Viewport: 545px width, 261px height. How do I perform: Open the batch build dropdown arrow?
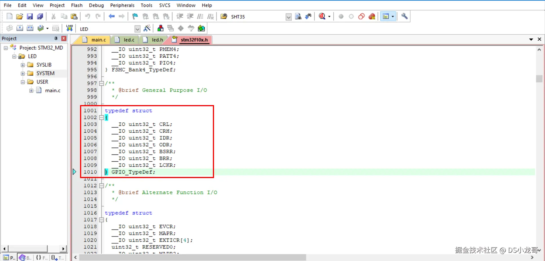[47, 28]
